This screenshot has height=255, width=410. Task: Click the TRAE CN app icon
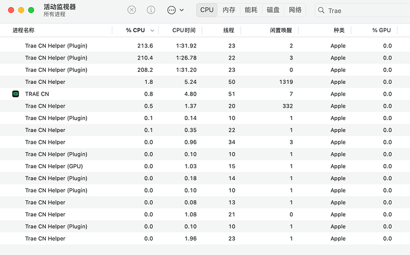(x=15, y=94)
